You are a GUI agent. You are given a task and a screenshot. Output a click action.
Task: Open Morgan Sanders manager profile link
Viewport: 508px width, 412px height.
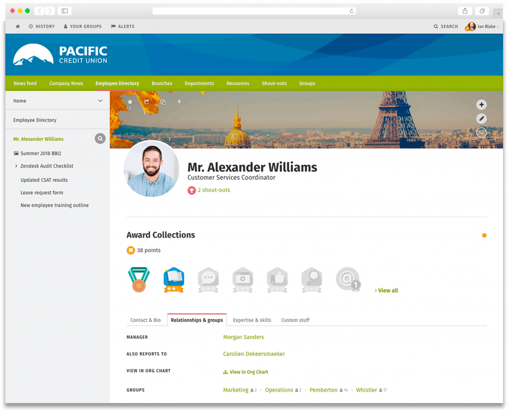click(243, 337)
